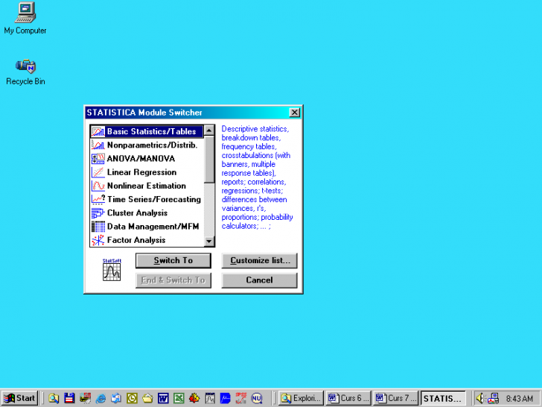This screenshot has height=407, width=542.
Task: Click the Nonlinear Estimation curve icon
Action: 98,186
